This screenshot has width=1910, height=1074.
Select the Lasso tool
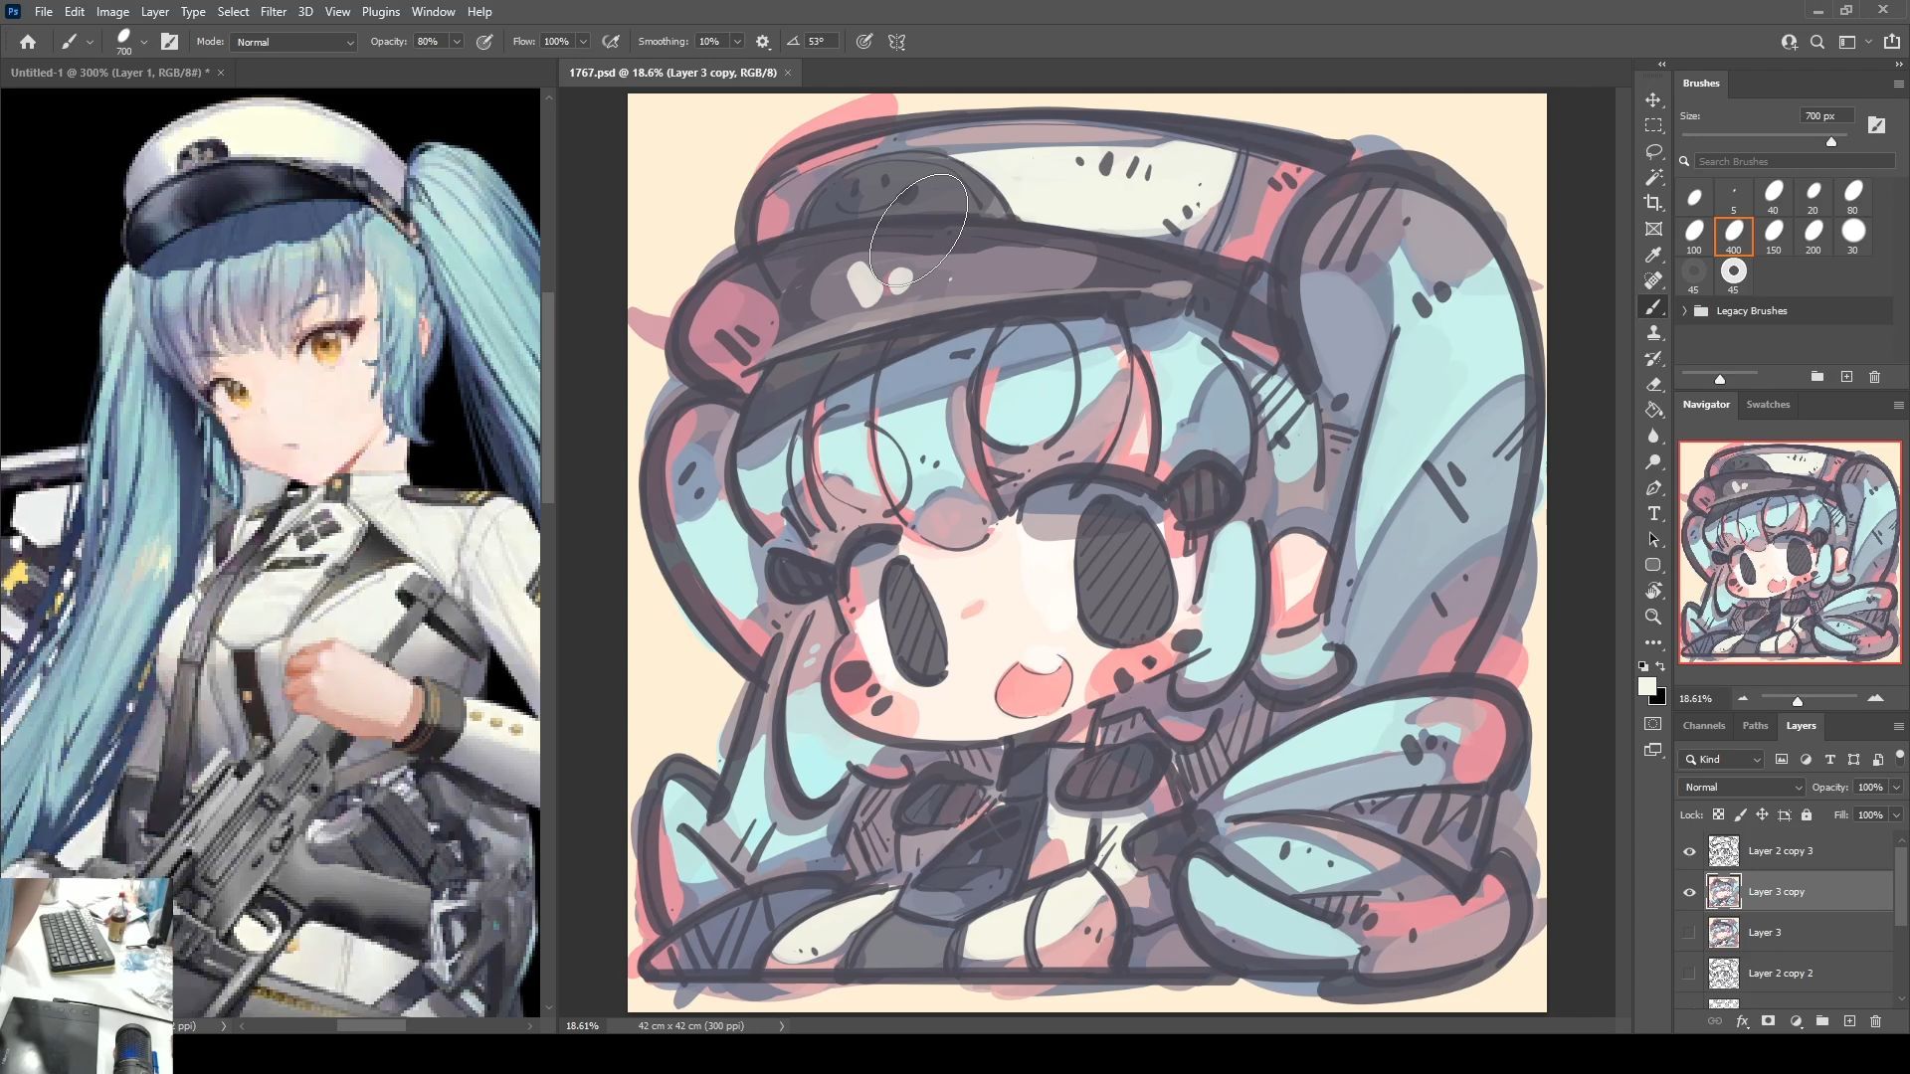tap(1653, 152)
